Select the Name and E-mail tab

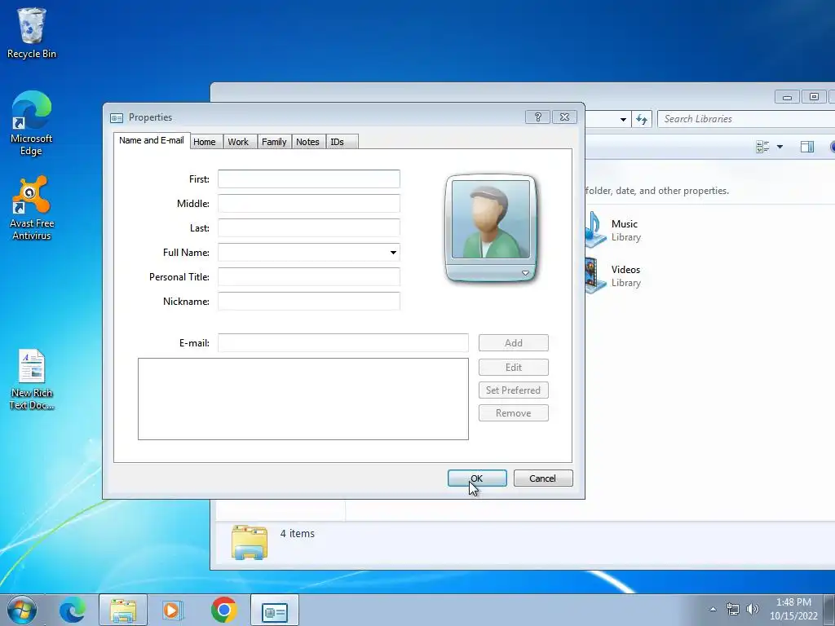(151, 140)
